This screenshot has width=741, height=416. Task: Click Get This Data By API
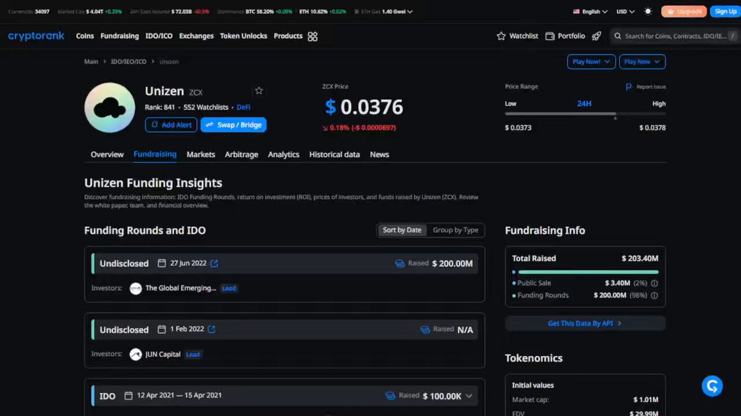point(585,324)
